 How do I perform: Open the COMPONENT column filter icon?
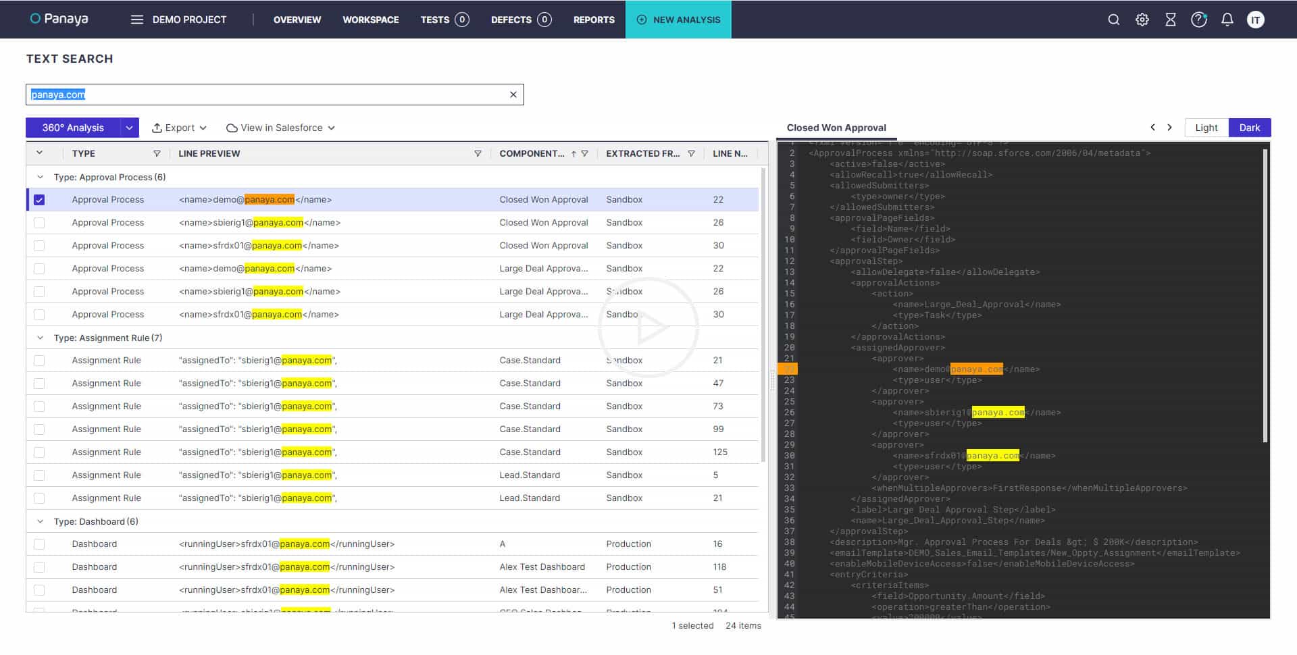585,153
